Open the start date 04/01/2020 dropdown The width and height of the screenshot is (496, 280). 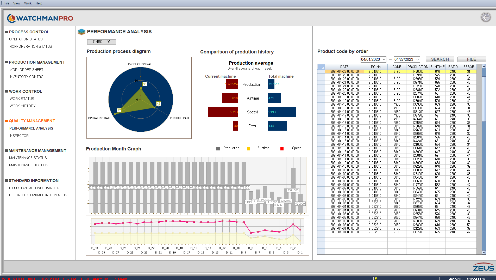point(384,59)
